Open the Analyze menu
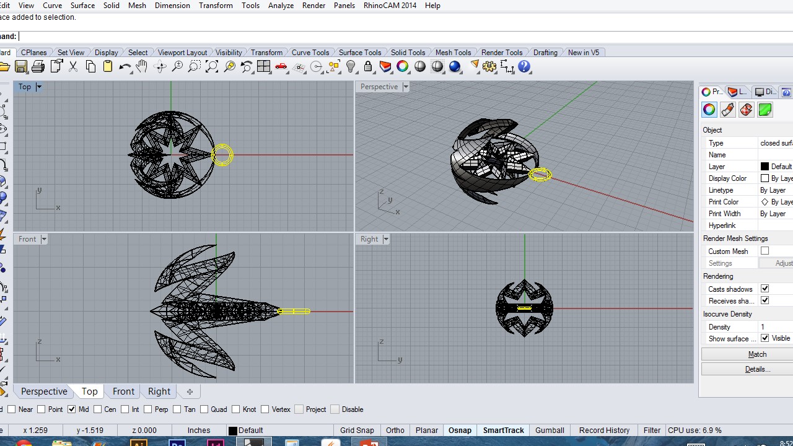Viewport: 793px width, 446px height. (281, 6)
